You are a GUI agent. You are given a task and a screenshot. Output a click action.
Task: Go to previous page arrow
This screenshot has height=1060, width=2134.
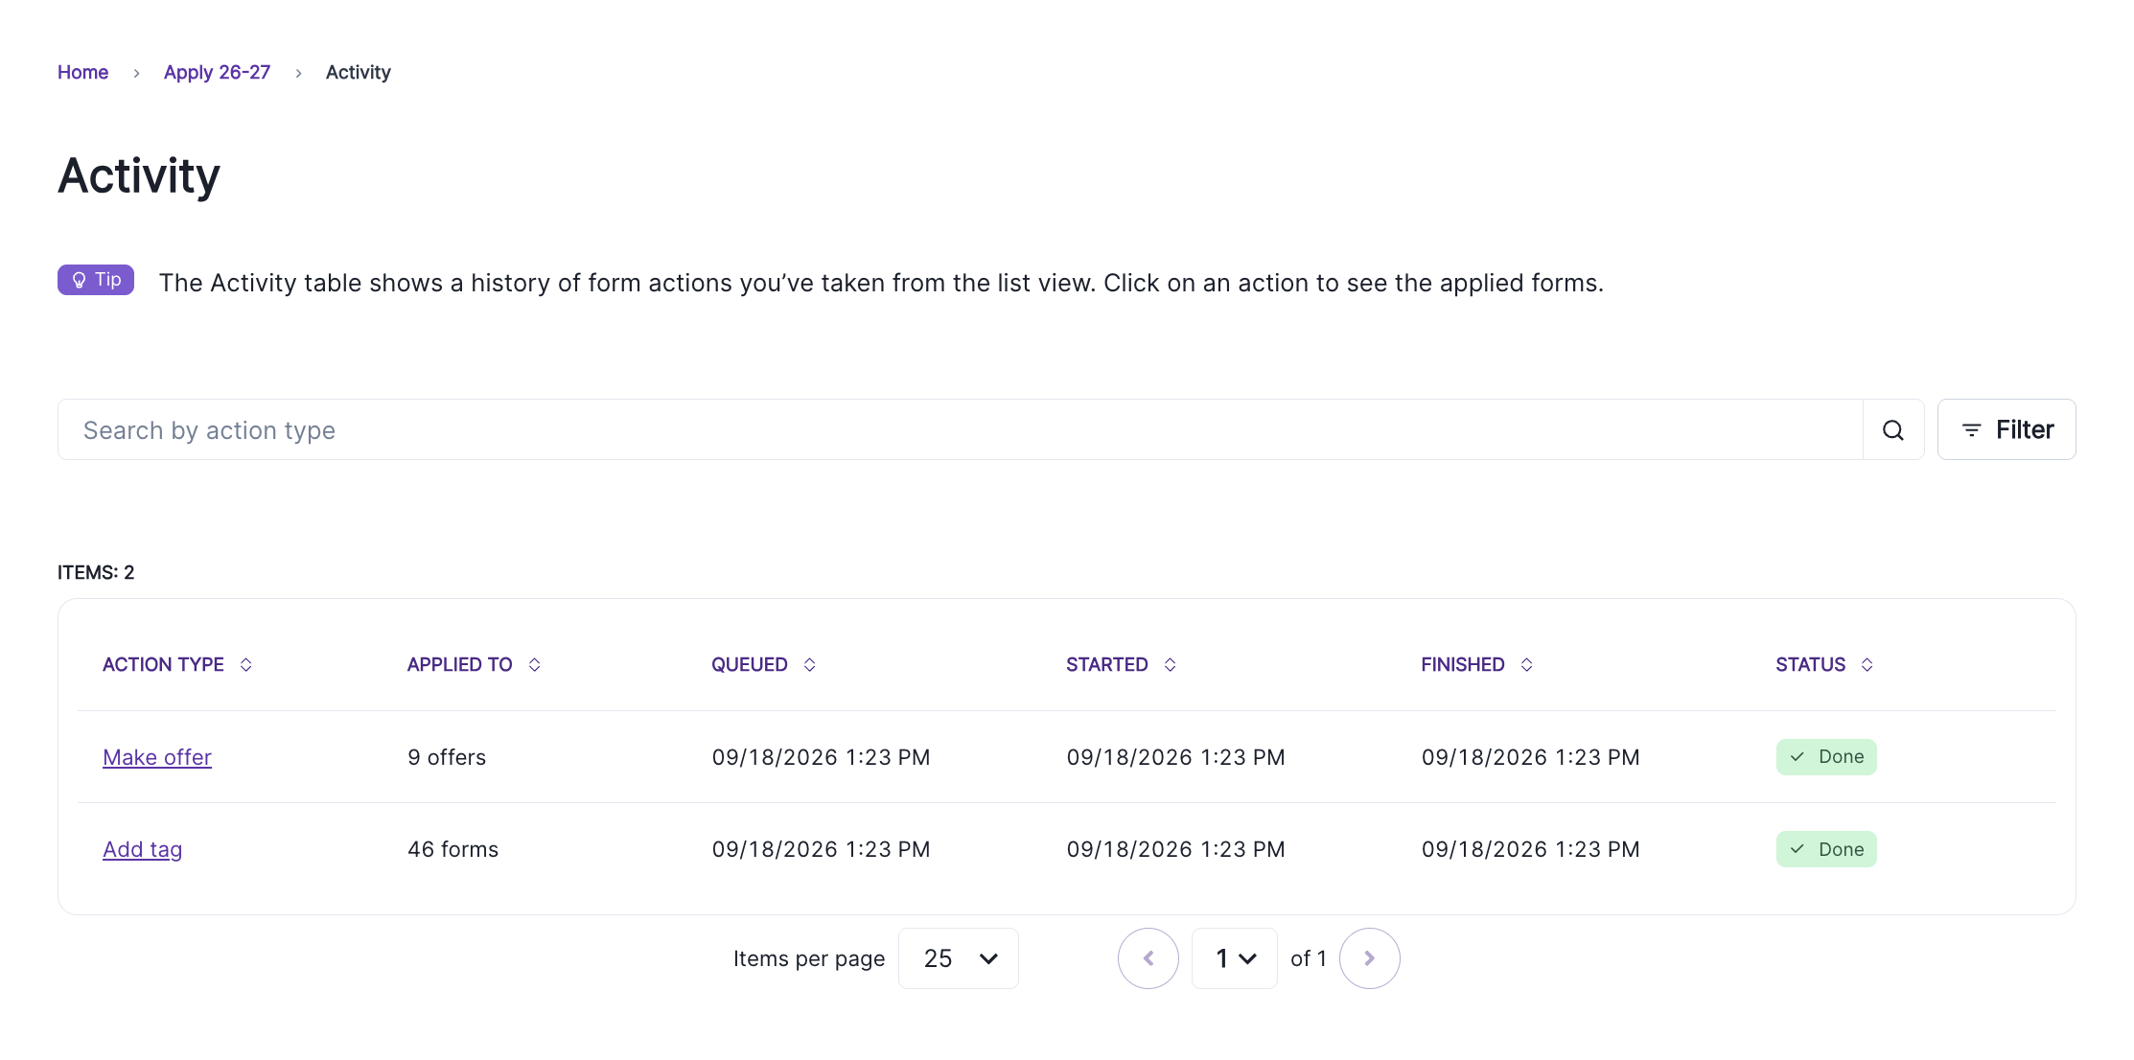[1148, 958]
